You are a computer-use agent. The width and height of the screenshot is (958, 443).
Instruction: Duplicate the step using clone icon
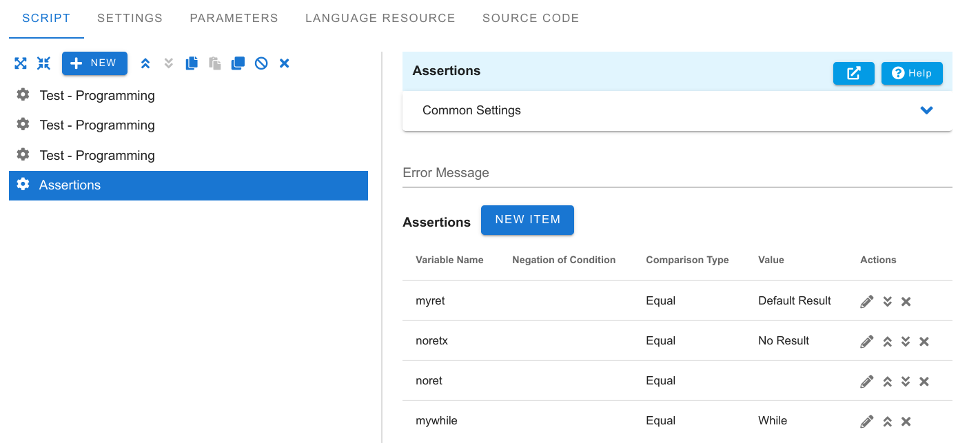238,63
